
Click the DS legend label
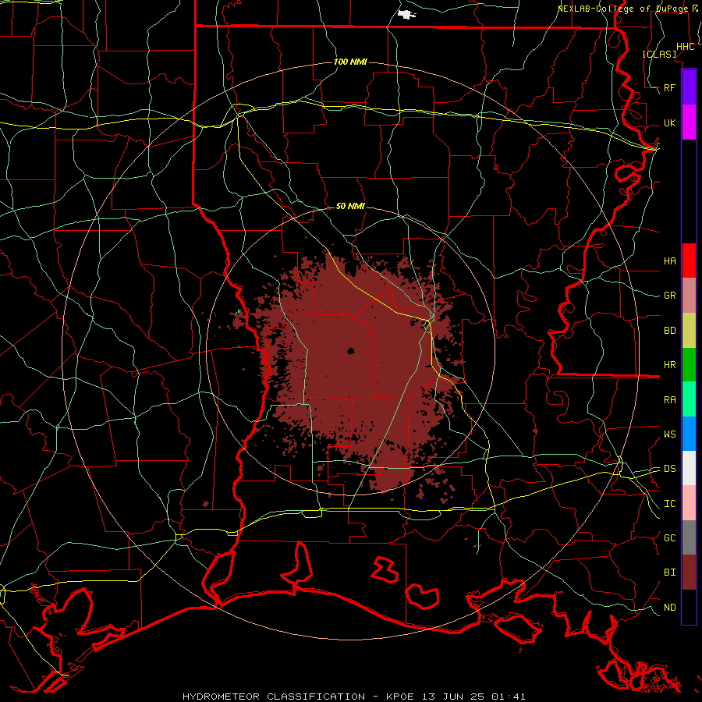click(670, 469)
